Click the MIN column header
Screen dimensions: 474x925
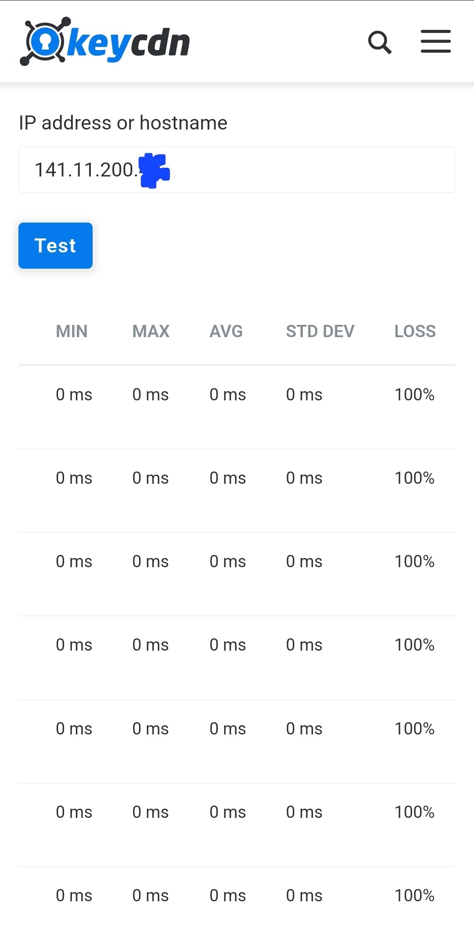[x=72, y=331]
